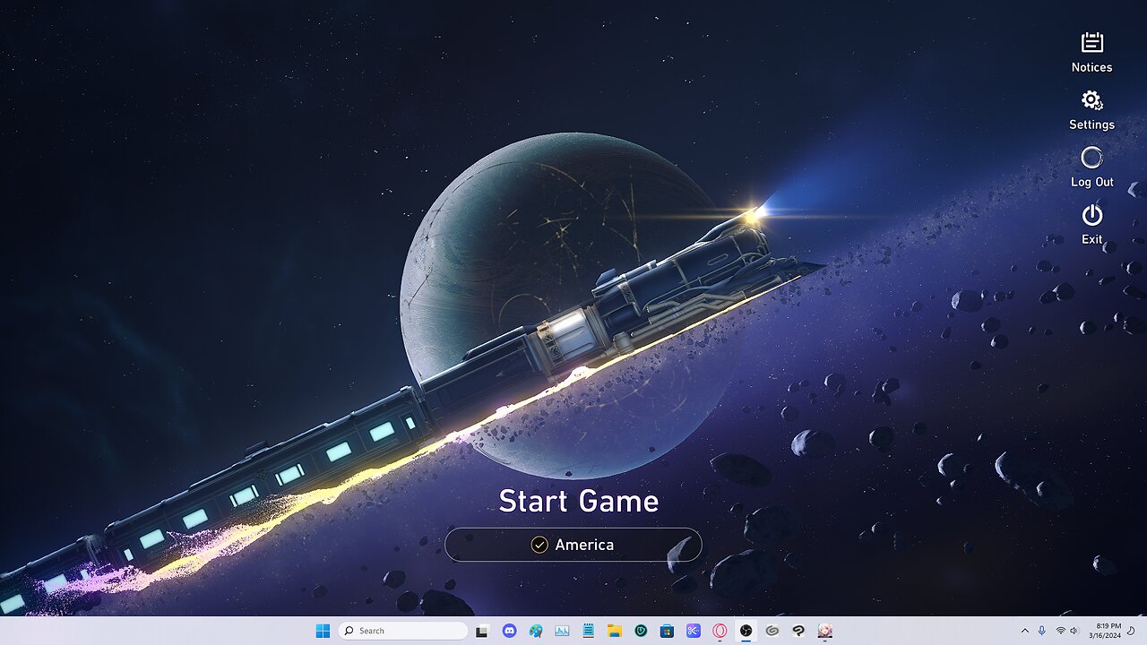The image size is (1147, 645).
Task: Open the dark green circular app in taskbar
Action: (x=641, y=631)
